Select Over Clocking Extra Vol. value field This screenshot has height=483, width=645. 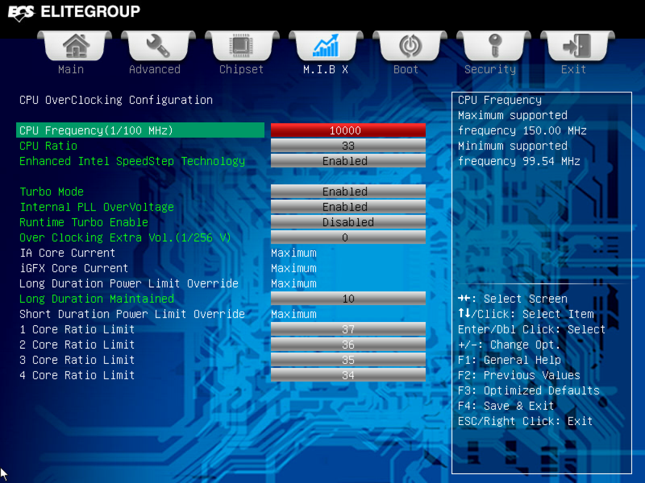click(348, 237)
